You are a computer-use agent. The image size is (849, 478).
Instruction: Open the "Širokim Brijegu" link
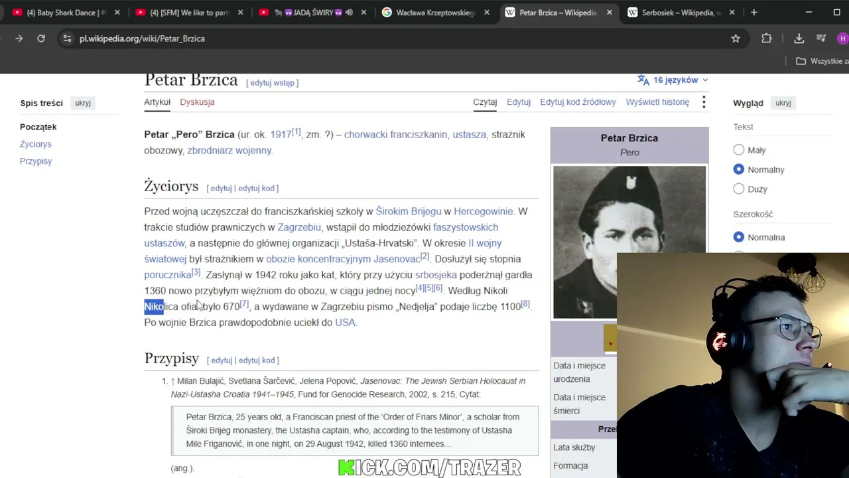click(409, 212)
